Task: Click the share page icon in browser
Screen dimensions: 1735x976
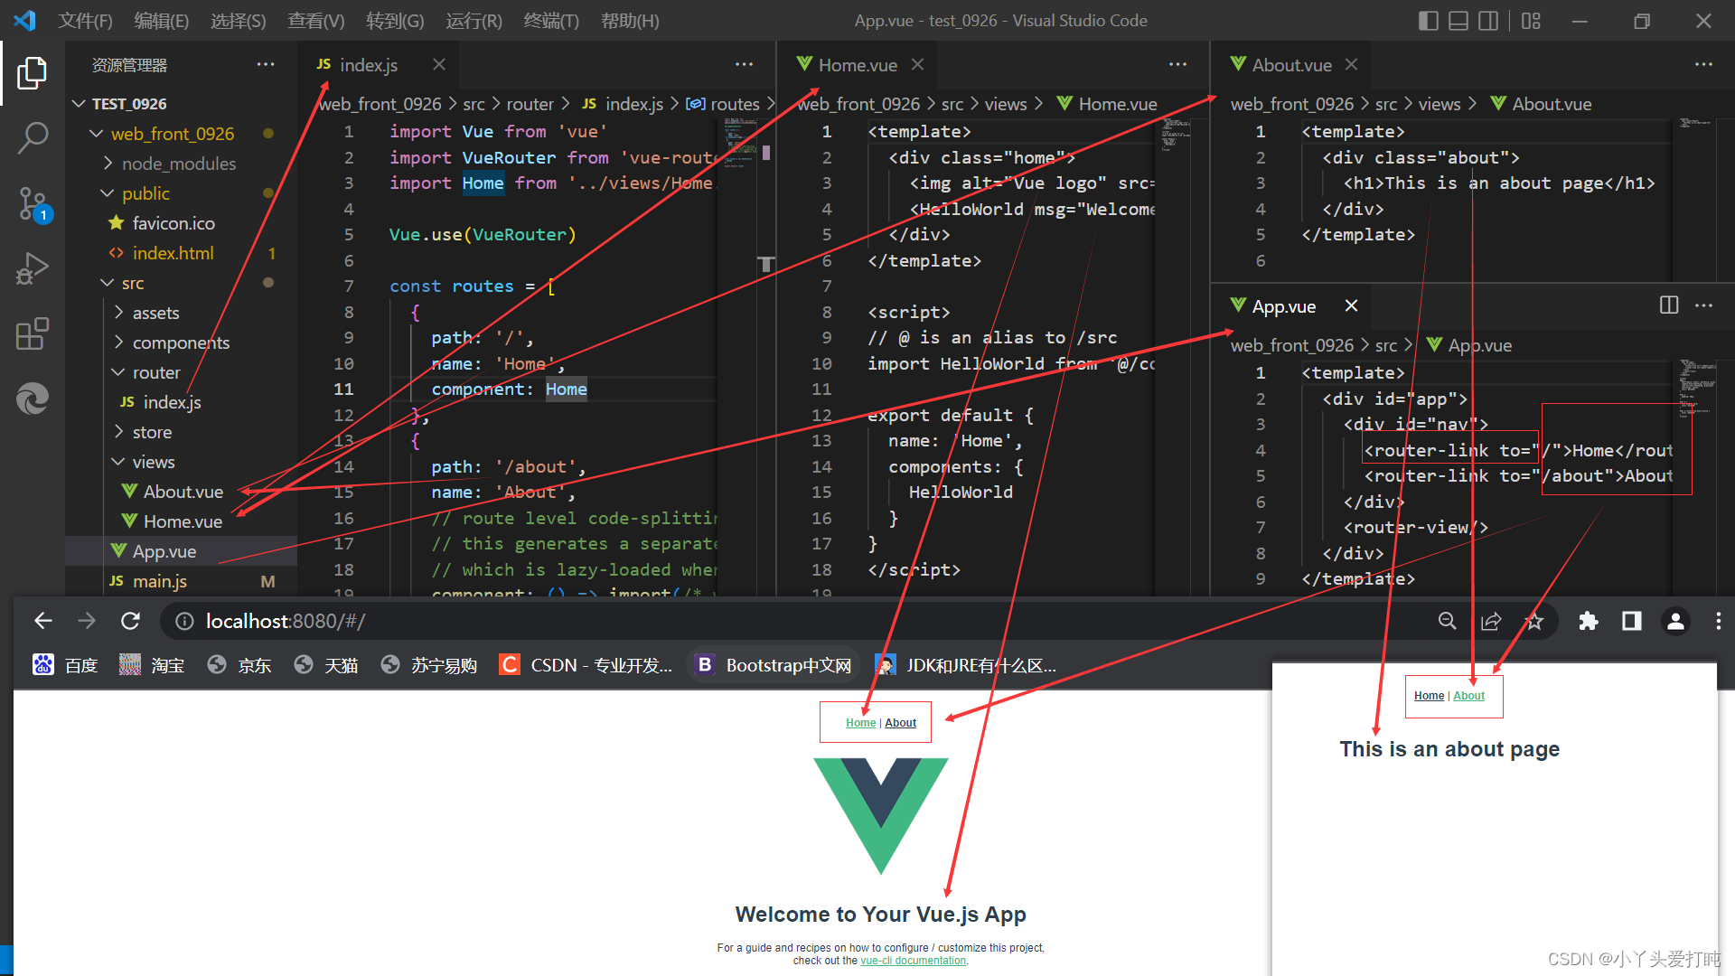Action: [x=1491, y=621]
